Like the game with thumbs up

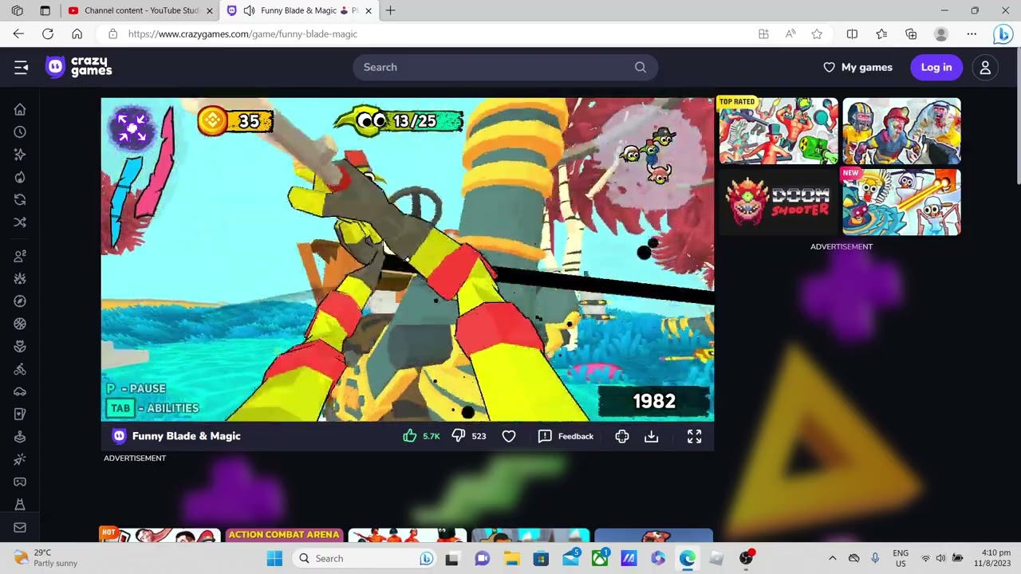tap(409, 436)
